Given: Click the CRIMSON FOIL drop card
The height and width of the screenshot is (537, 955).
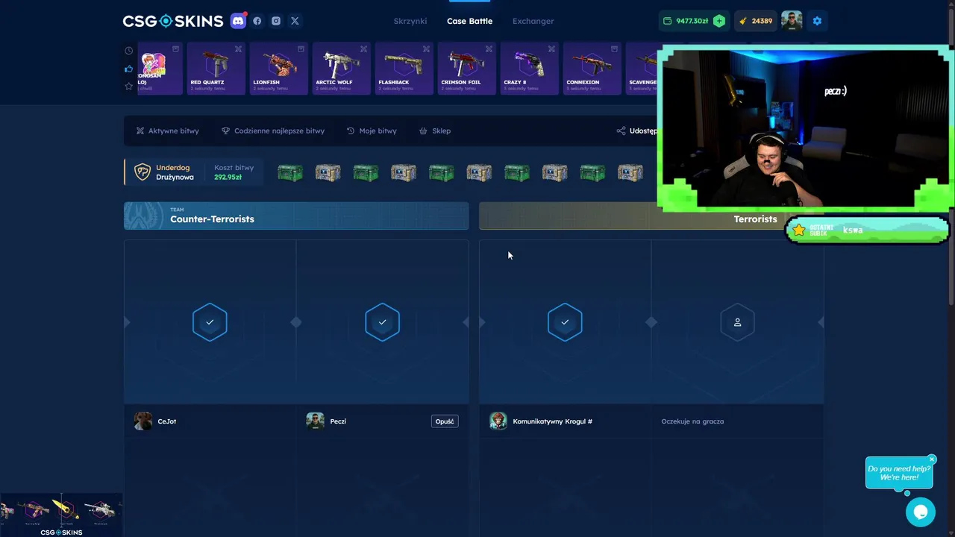Looking at the screenshot, I should (467, 69).
